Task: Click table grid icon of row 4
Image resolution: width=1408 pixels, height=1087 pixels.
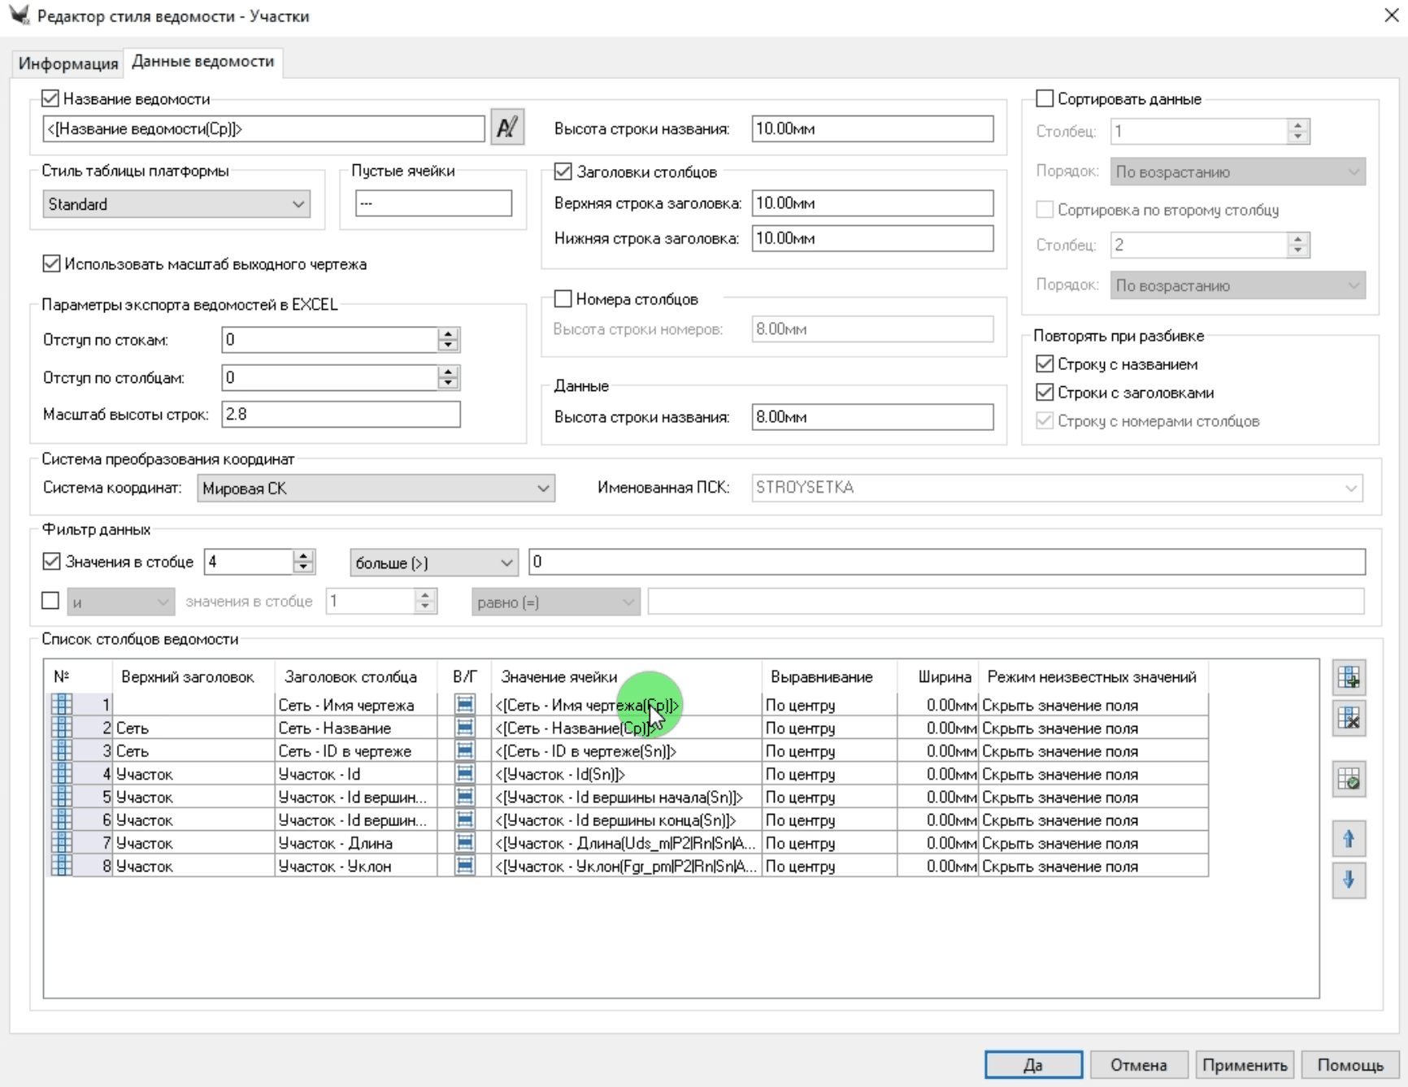Action: (62, 773)
